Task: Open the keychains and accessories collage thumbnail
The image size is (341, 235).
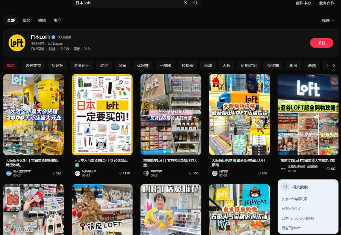Action: coord(33,209)
